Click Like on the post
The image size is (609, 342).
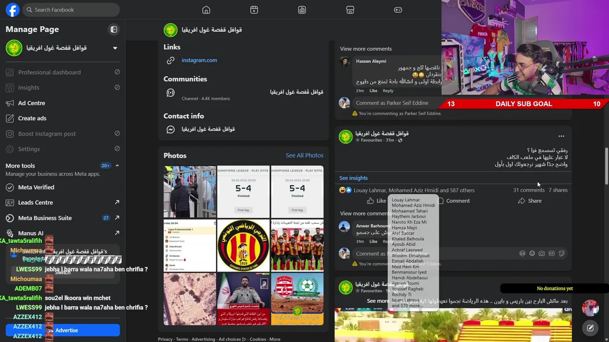click(x=376, y=201)
